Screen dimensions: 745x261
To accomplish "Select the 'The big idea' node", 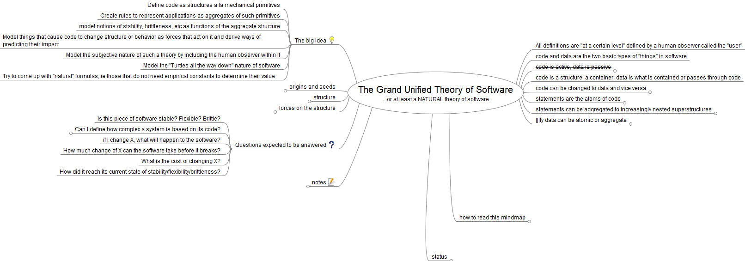I will [x=311, y=41].
